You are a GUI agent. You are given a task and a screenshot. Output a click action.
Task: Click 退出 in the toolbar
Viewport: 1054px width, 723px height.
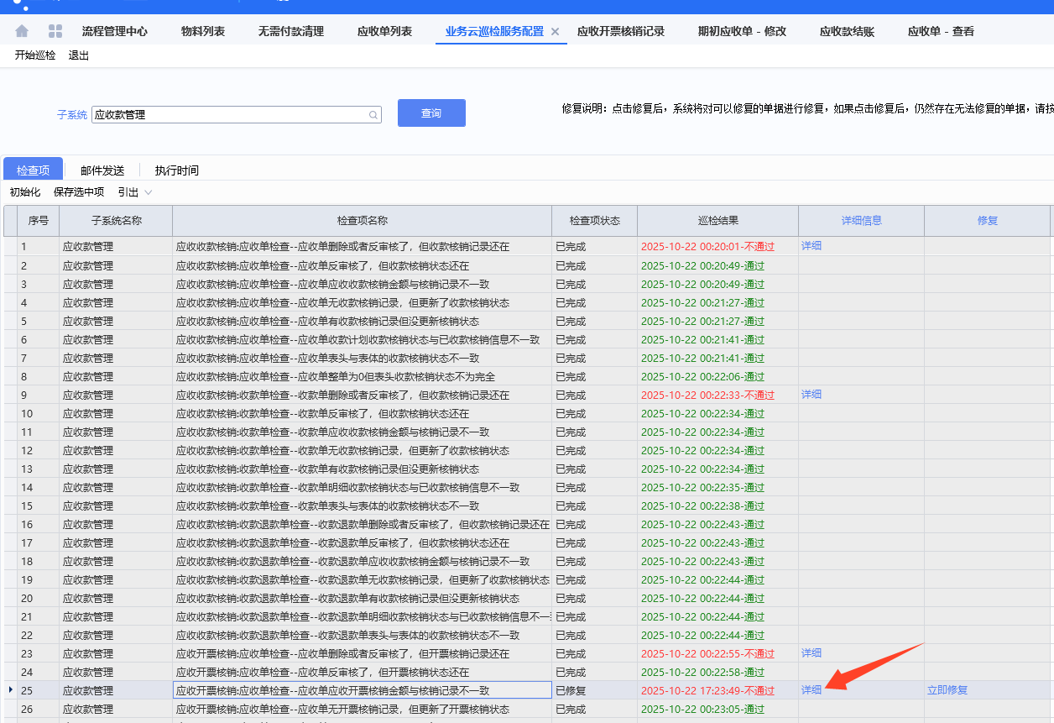(x=79, y=55)
